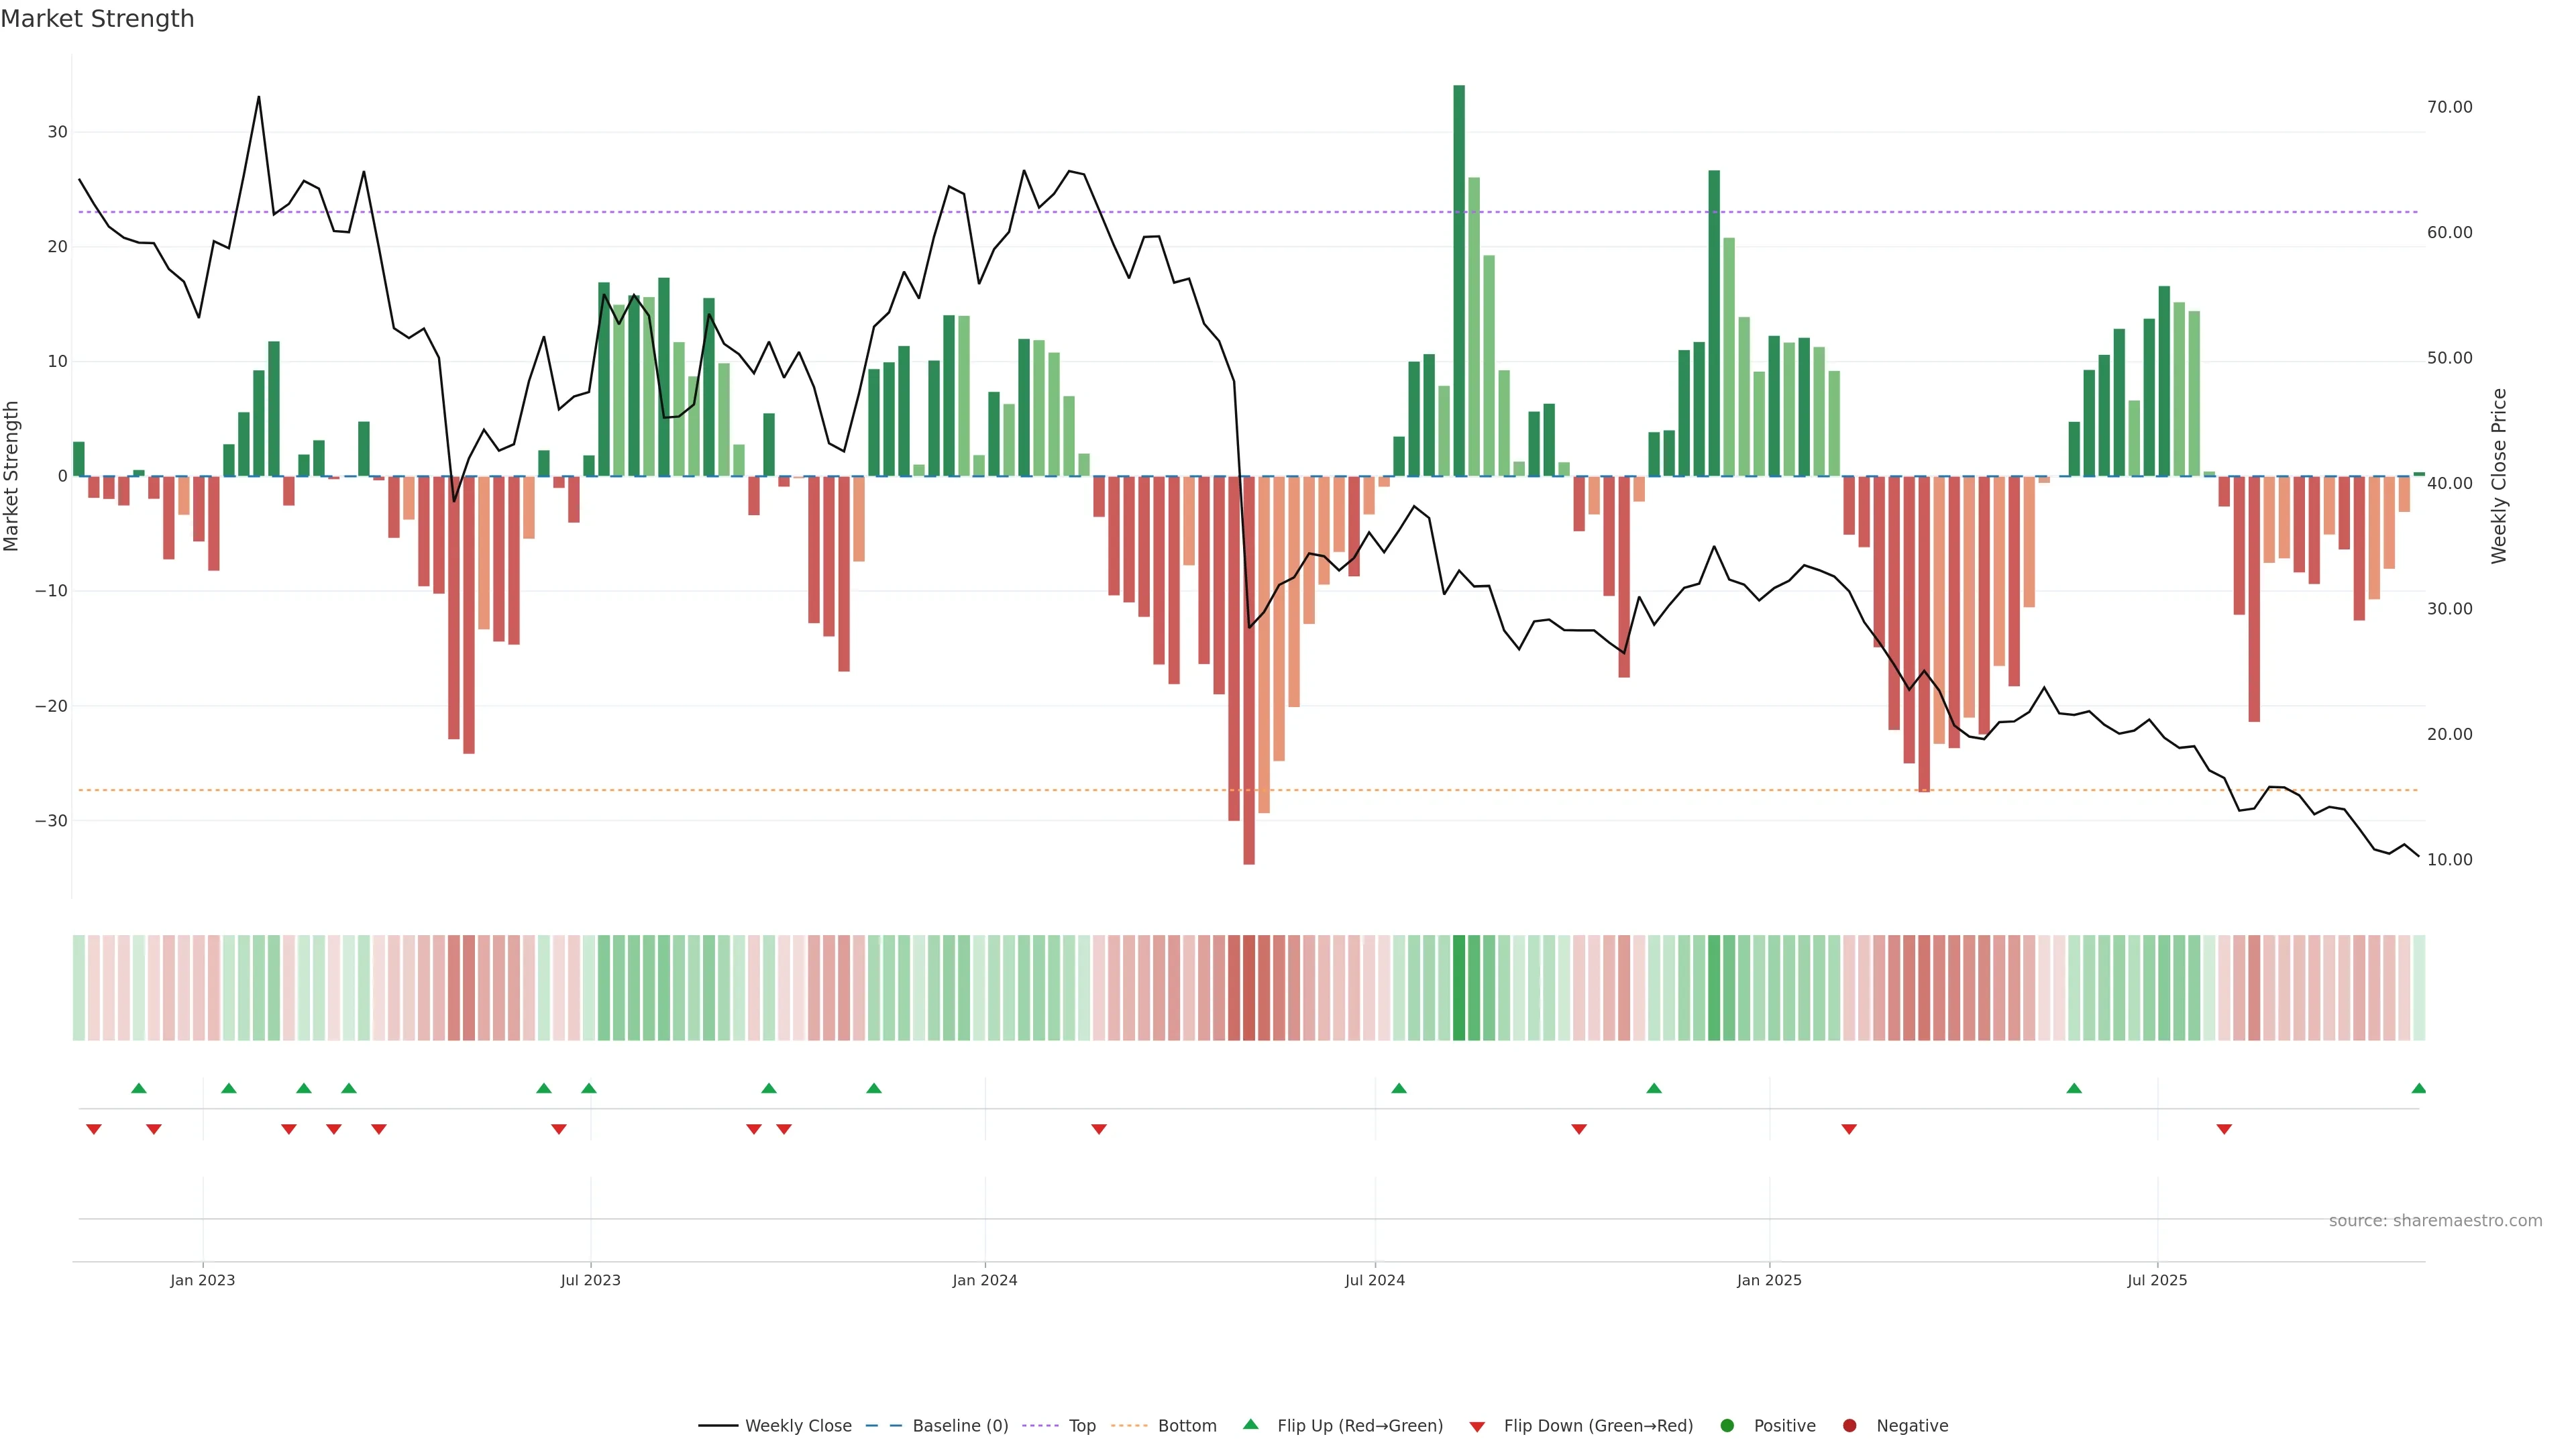
Task: Click the source: sharemaestro.com text
Action: (2435, 1221)
